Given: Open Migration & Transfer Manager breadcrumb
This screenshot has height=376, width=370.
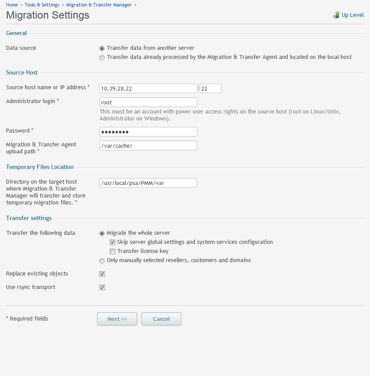Looking at the screenshot, I should pyautogui.click(x=99, y=5).
